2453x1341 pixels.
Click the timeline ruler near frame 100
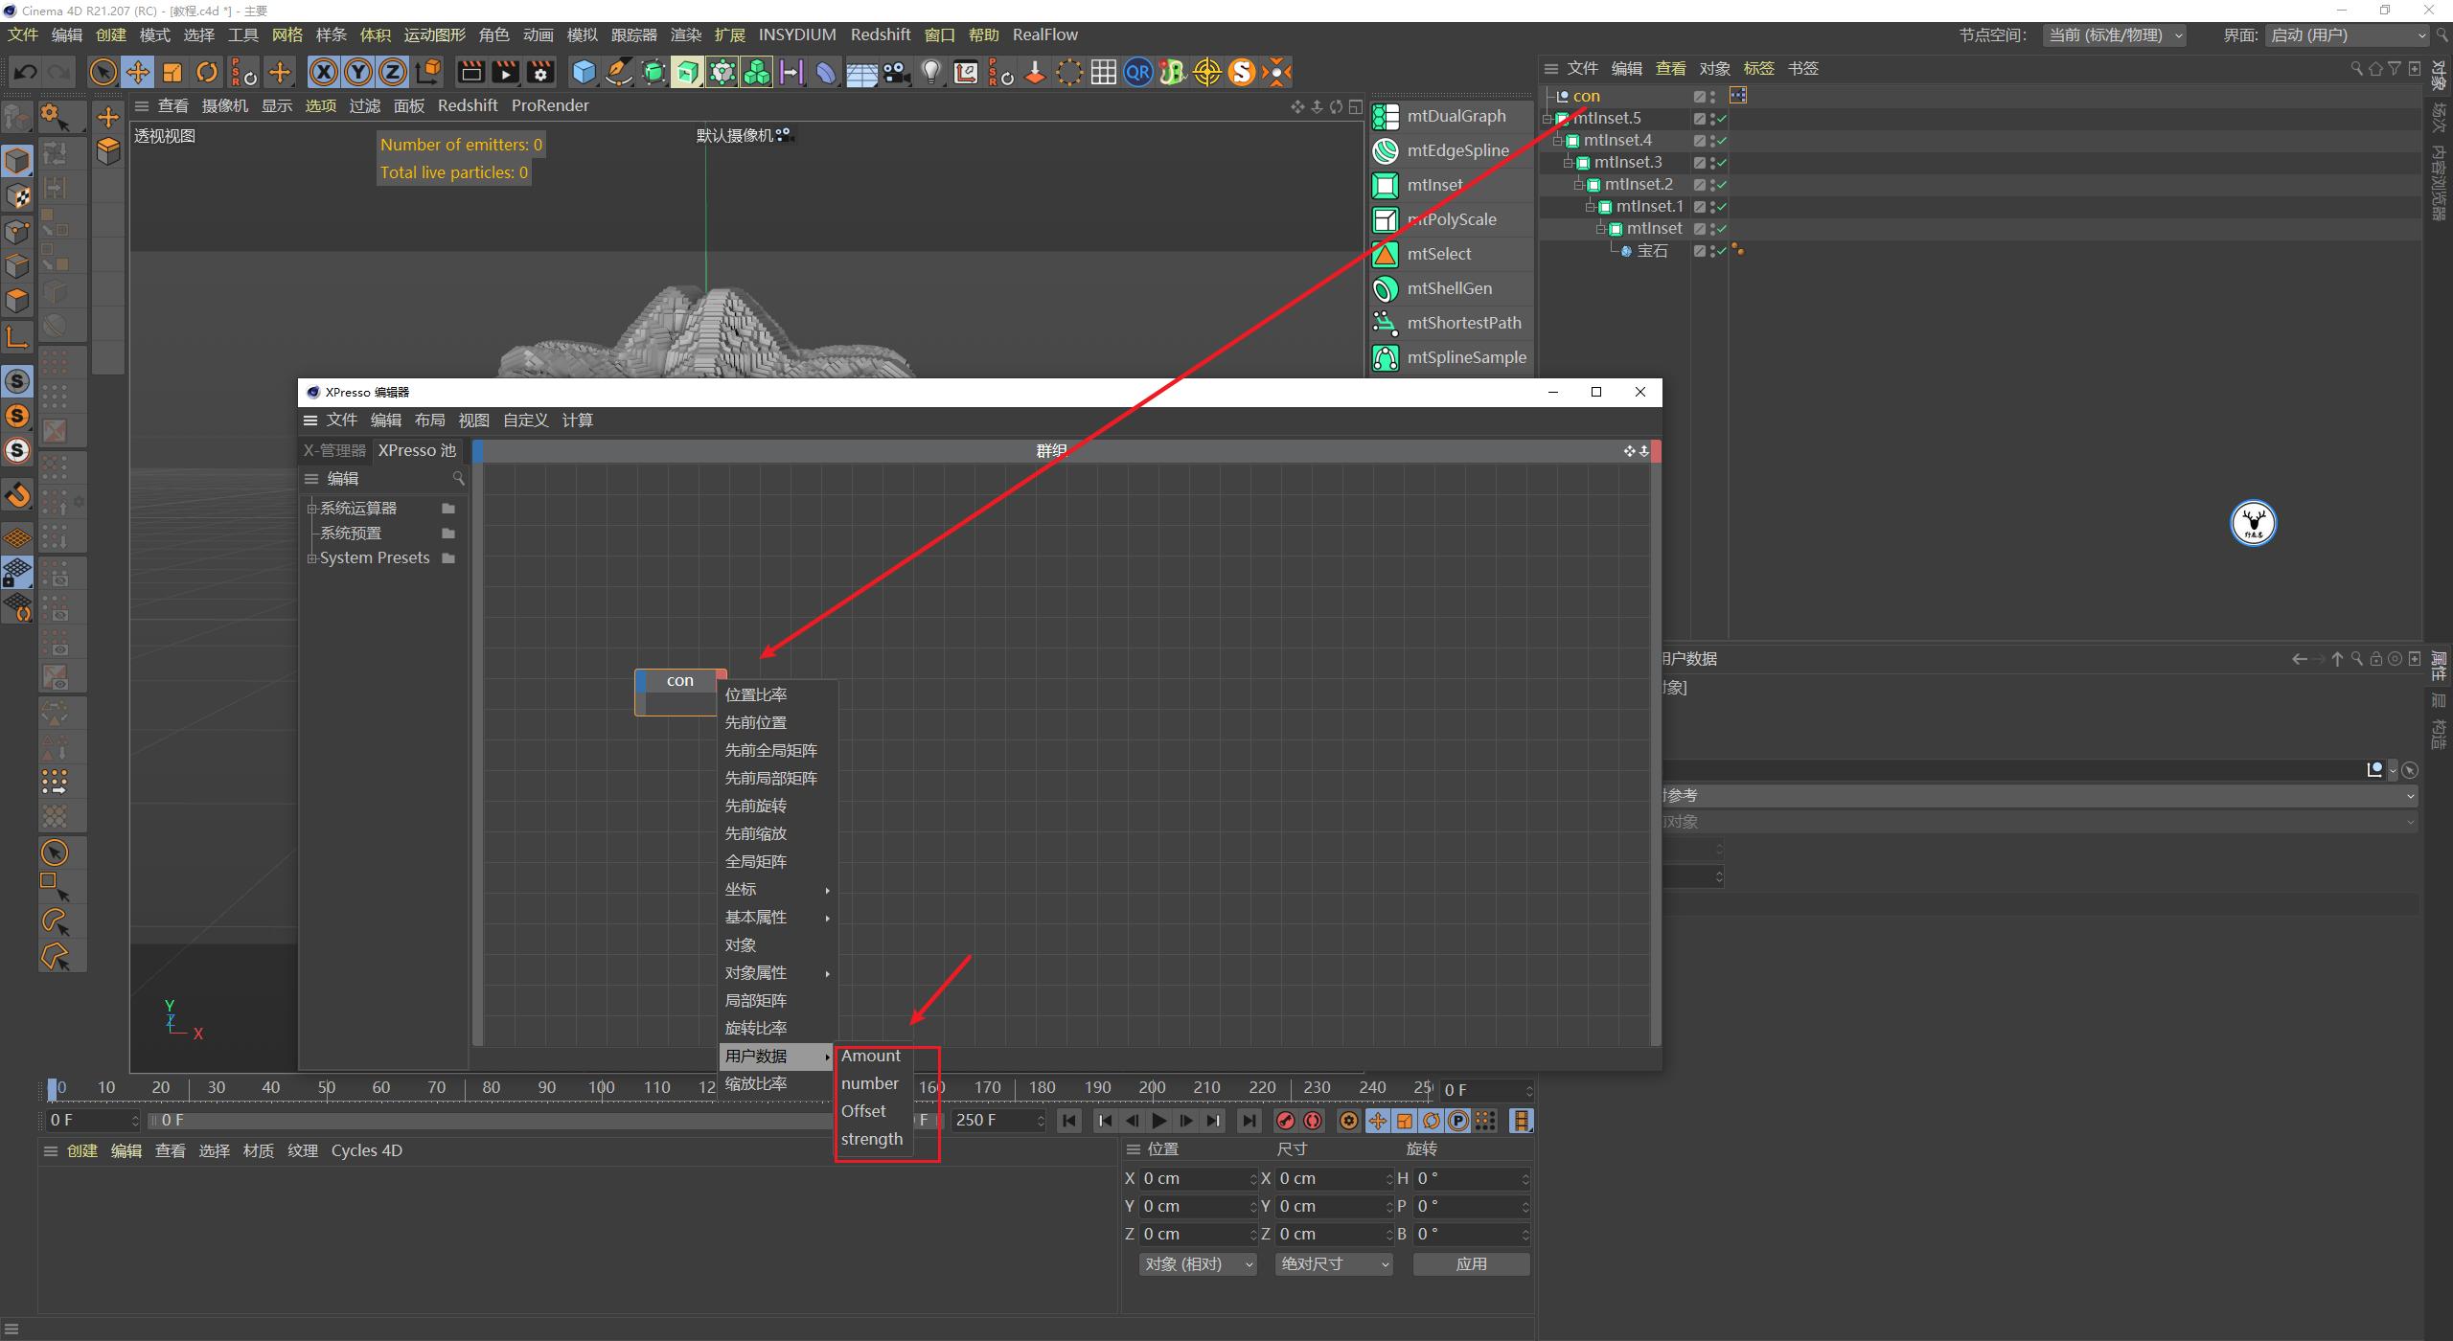[601, 1087]
